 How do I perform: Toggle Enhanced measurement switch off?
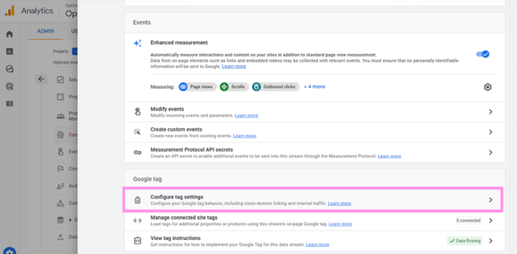[x=482, y=54]
